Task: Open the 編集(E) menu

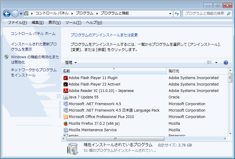Action: click(x=38, y=23)
